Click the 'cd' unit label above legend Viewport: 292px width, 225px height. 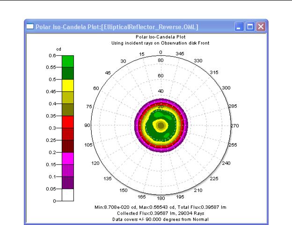tap(58, 49)
